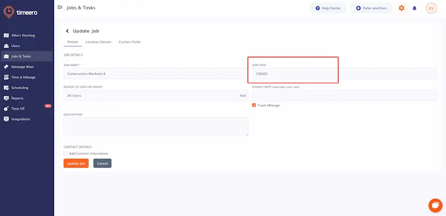Open Time Off sidebar icon
This screenshot has width=446, height=216.
tap(6, 109)
